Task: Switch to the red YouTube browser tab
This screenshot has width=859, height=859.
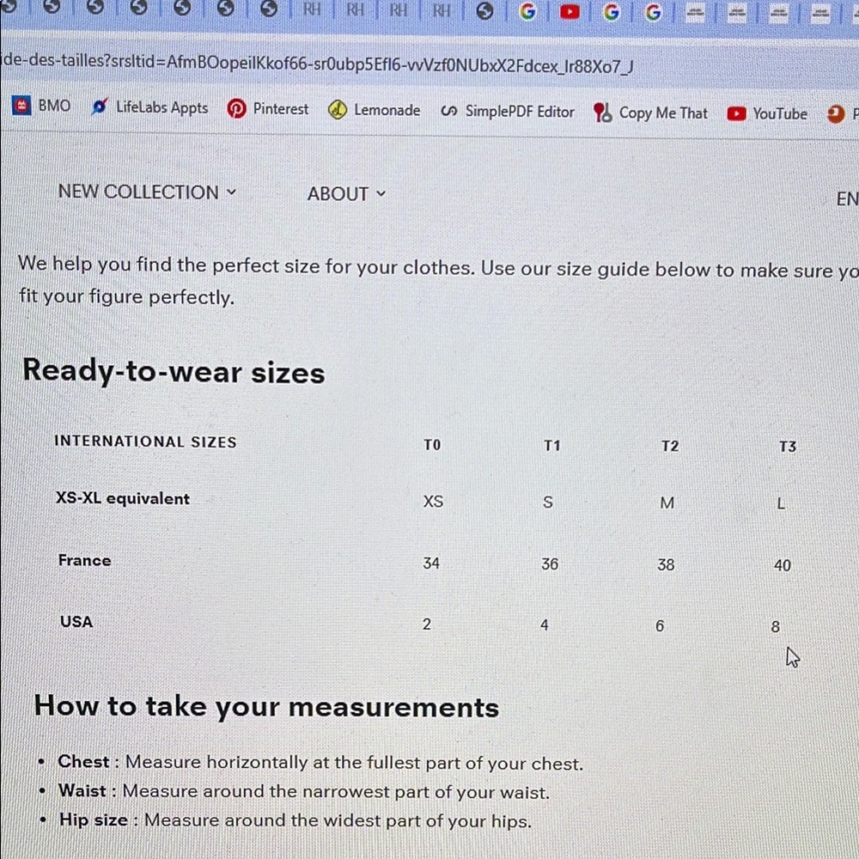Action: coord(570,11)
